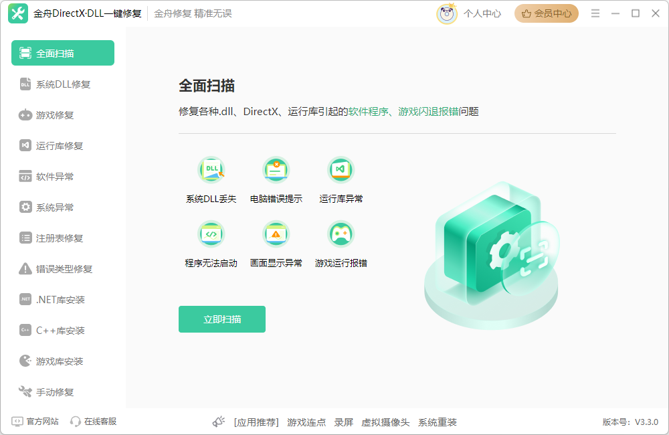Click the 画面显示异常 warning icon
The height and width of the screenshot is (435, 669).
[276, 234]
